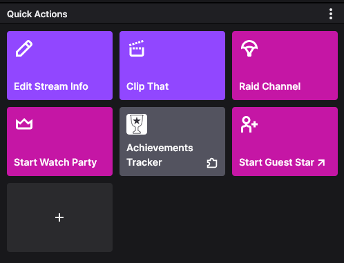The width and height of the screenshot is (344, 263).
Task: Click the plus icon to add action
Action: coord(59,217)
